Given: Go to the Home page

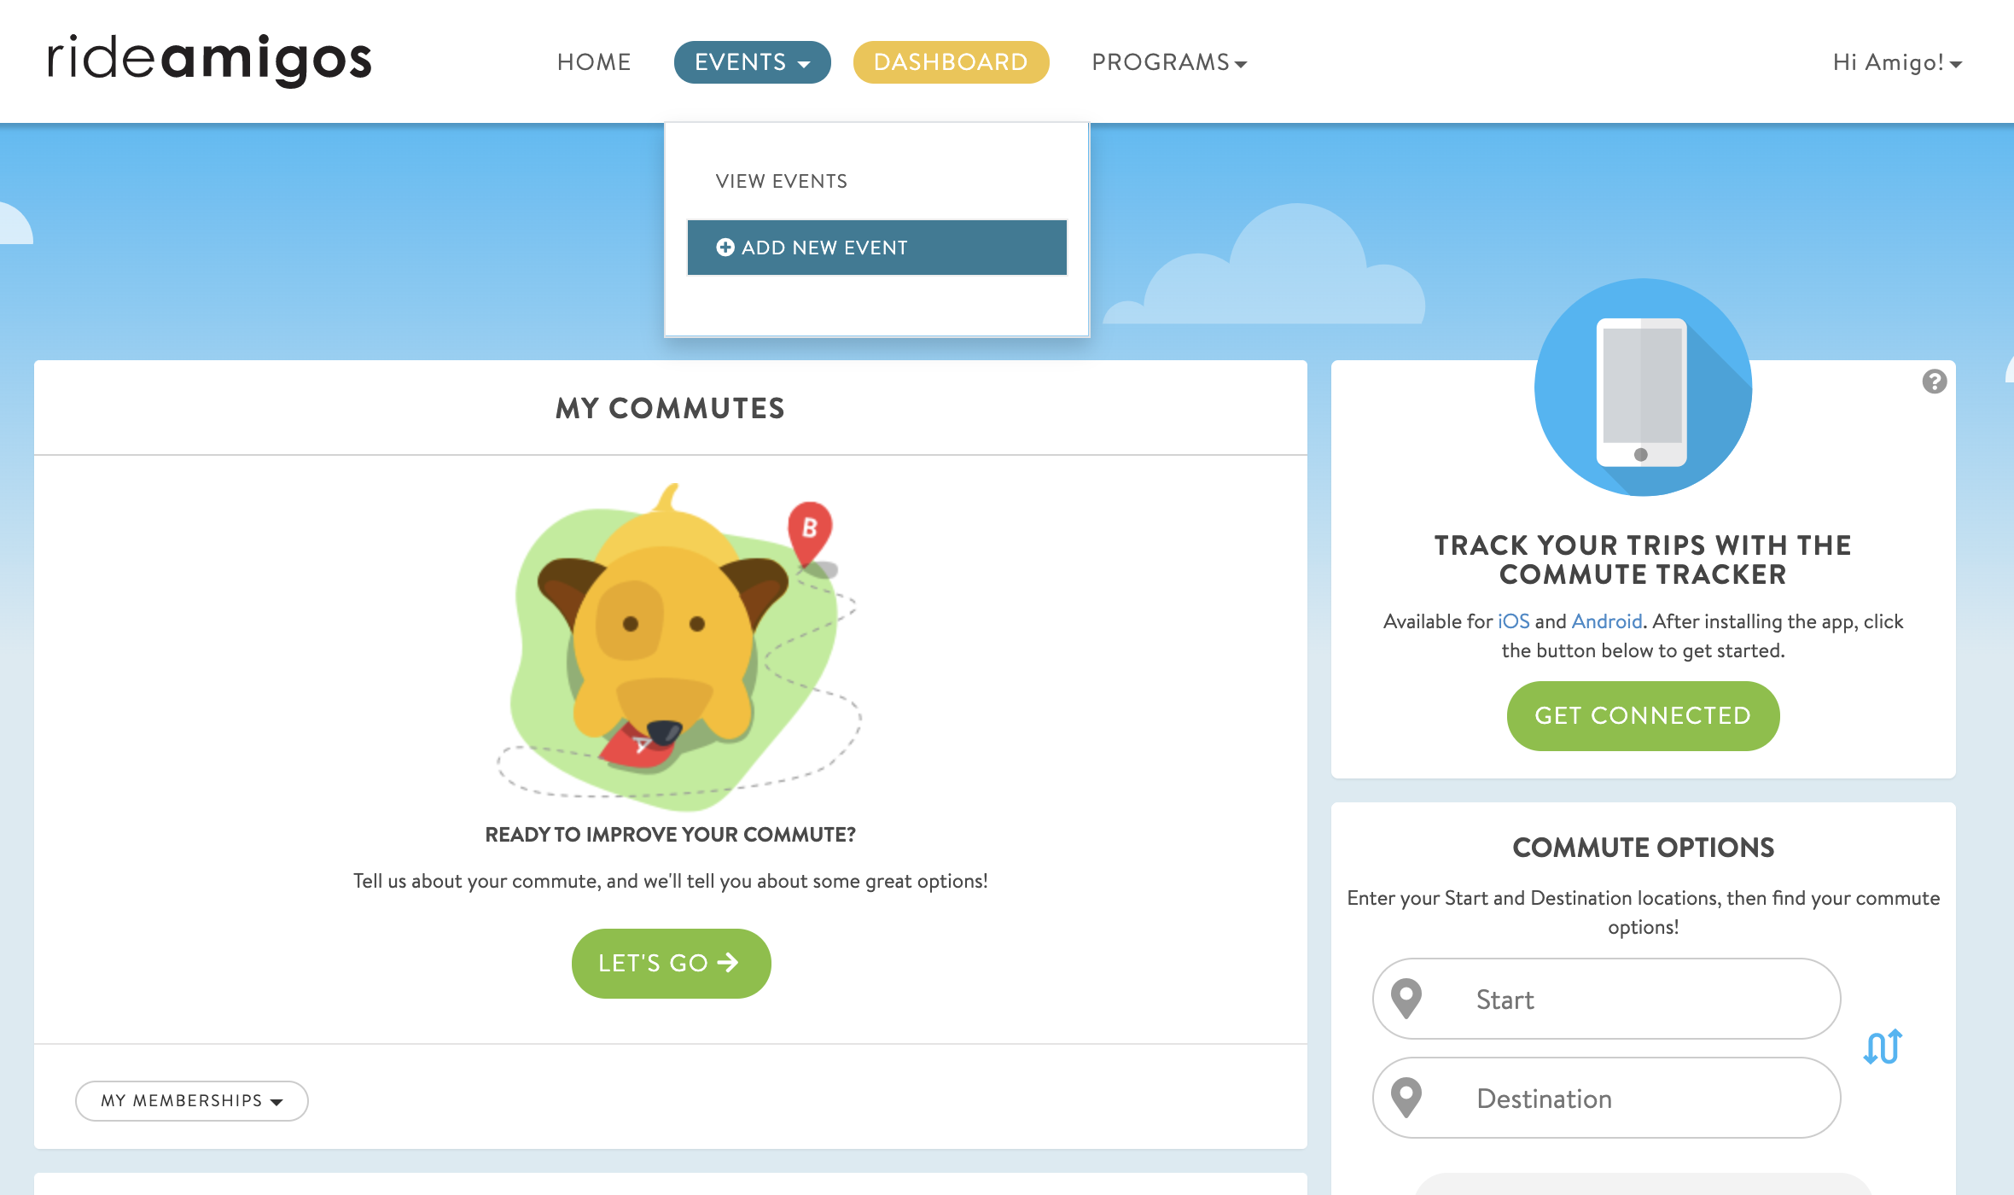Looking at the screenshot, I should [594, 62].
